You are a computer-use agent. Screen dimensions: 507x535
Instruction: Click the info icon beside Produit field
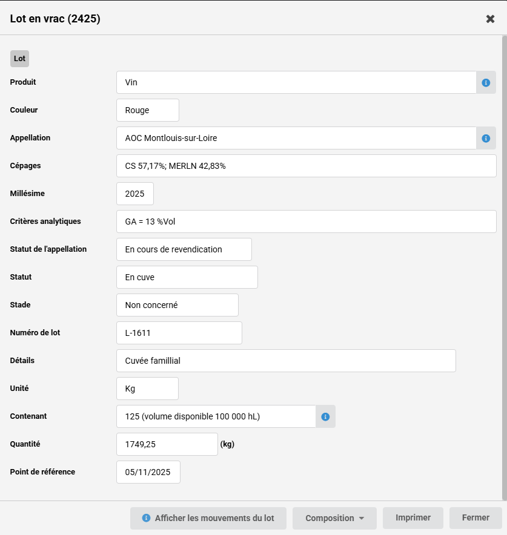click(486, 82)
